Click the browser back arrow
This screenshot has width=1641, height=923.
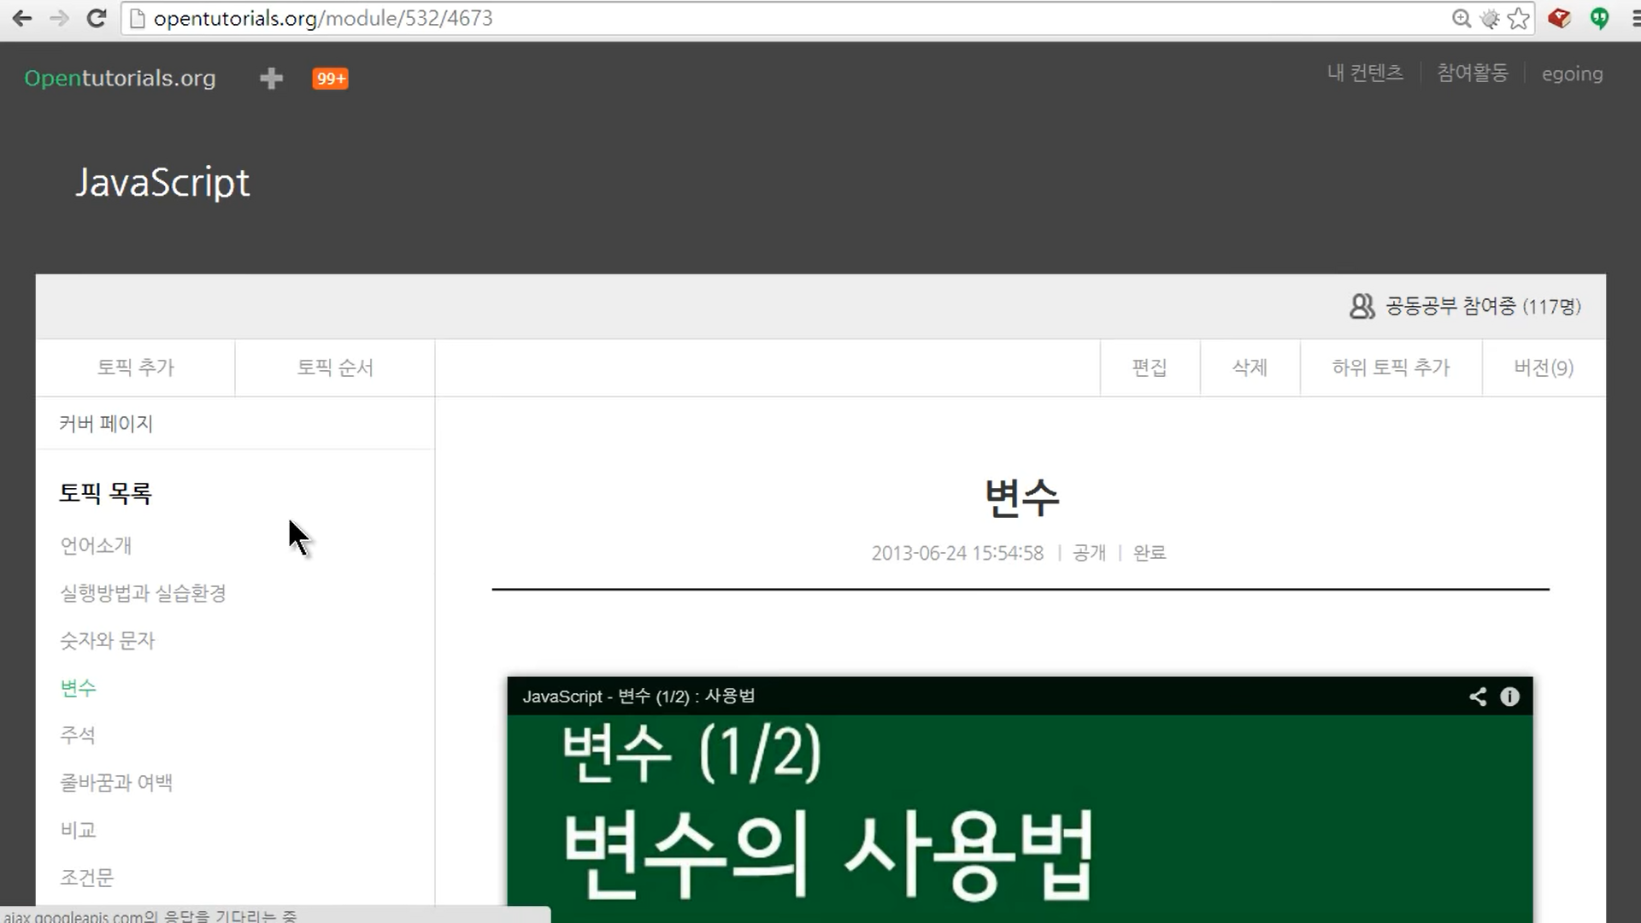click(x=22, y=18)
